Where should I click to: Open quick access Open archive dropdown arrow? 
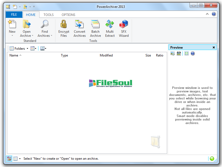[30, 7]
